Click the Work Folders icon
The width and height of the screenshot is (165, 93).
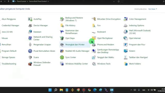pyautogui.click(x=126, y=64)
